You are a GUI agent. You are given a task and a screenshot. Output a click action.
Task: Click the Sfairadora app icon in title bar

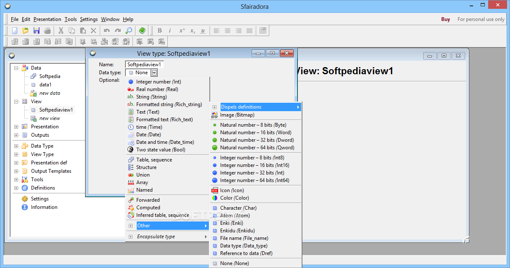tap(7, 6)
